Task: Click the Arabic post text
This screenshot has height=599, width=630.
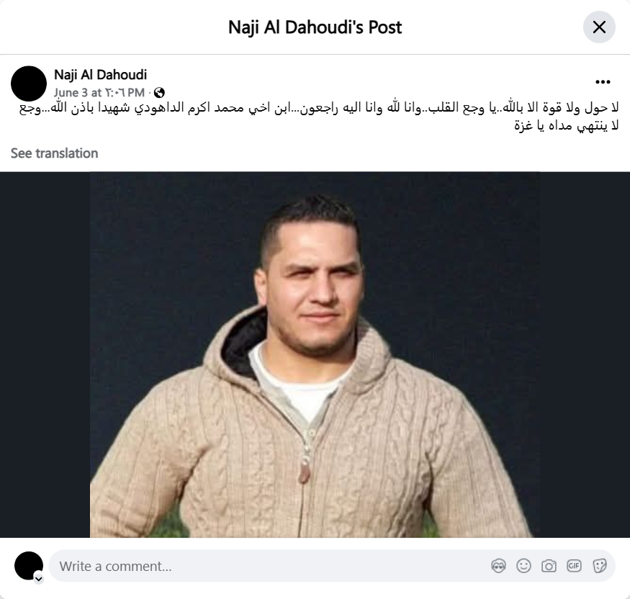Action: tap(319, 117)
